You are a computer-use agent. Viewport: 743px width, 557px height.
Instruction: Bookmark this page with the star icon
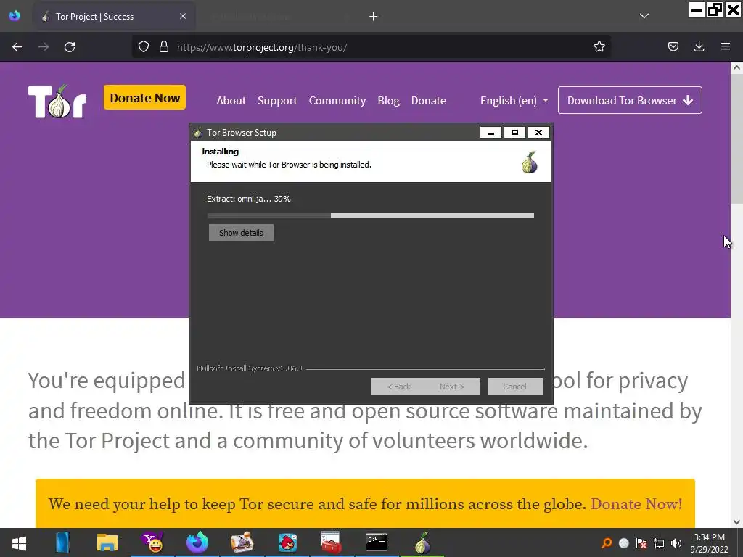[599, 47]
